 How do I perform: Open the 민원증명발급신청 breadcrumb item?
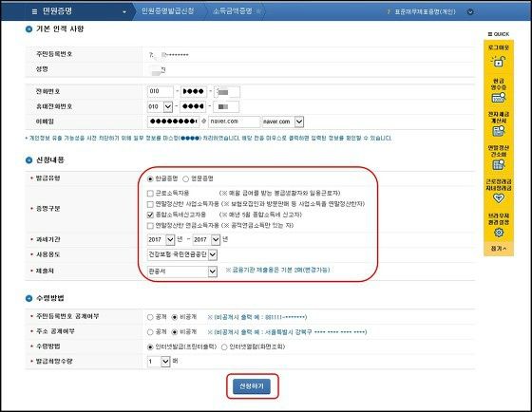(167, 11)
